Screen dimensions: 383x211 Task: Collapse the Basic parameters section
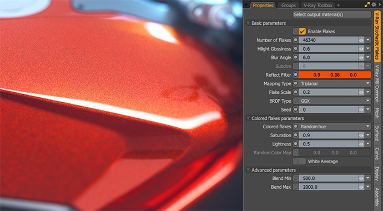click(248, 23)
